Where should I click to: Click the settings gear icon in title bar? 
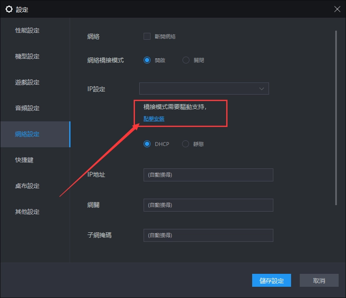click(x=9, y=9)
